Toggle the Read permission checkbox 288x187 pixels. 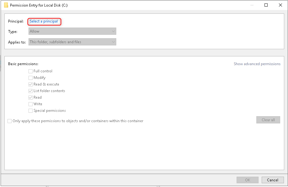[30, 97]
